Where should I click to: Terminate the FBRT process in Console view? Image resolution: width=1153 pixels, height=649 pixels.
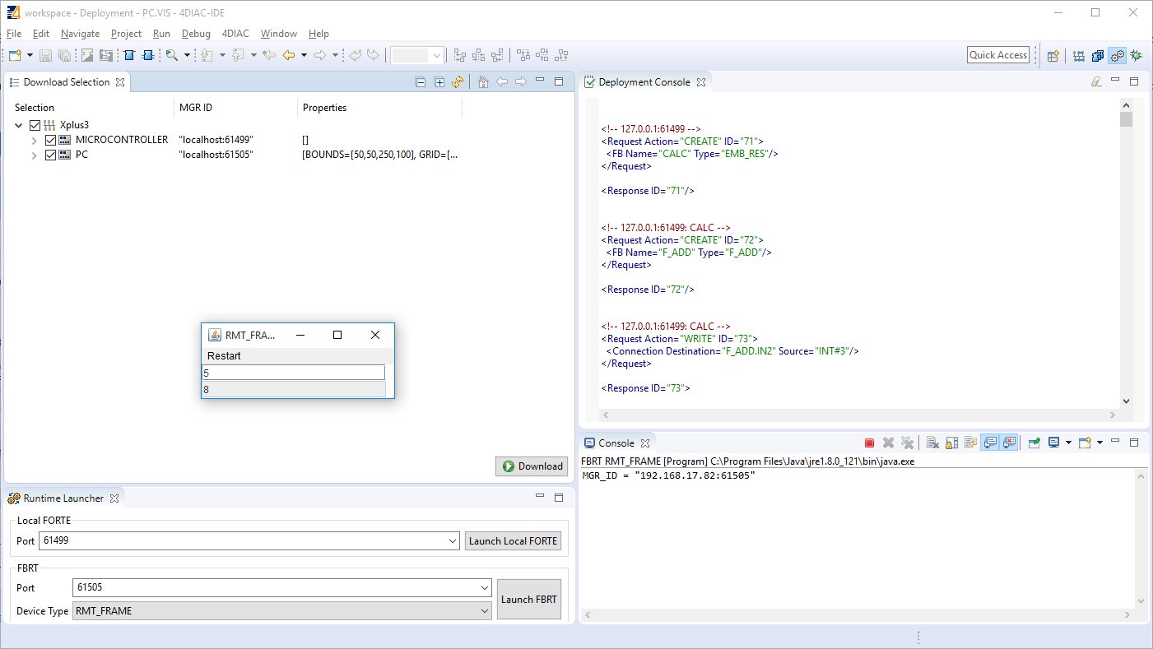click(869, 442)
